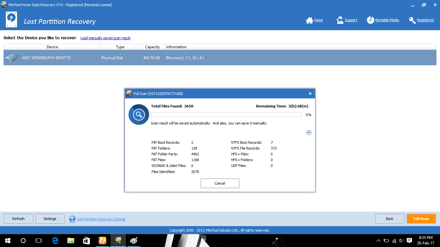Click the scan progress bar
The height and width of the screenshot is (247, 440).
click(226, 115)
